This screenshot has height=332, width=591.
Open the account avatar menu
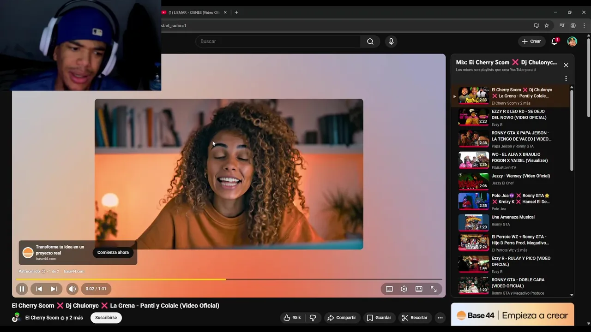pyautogui.click(x=572, y=41)
